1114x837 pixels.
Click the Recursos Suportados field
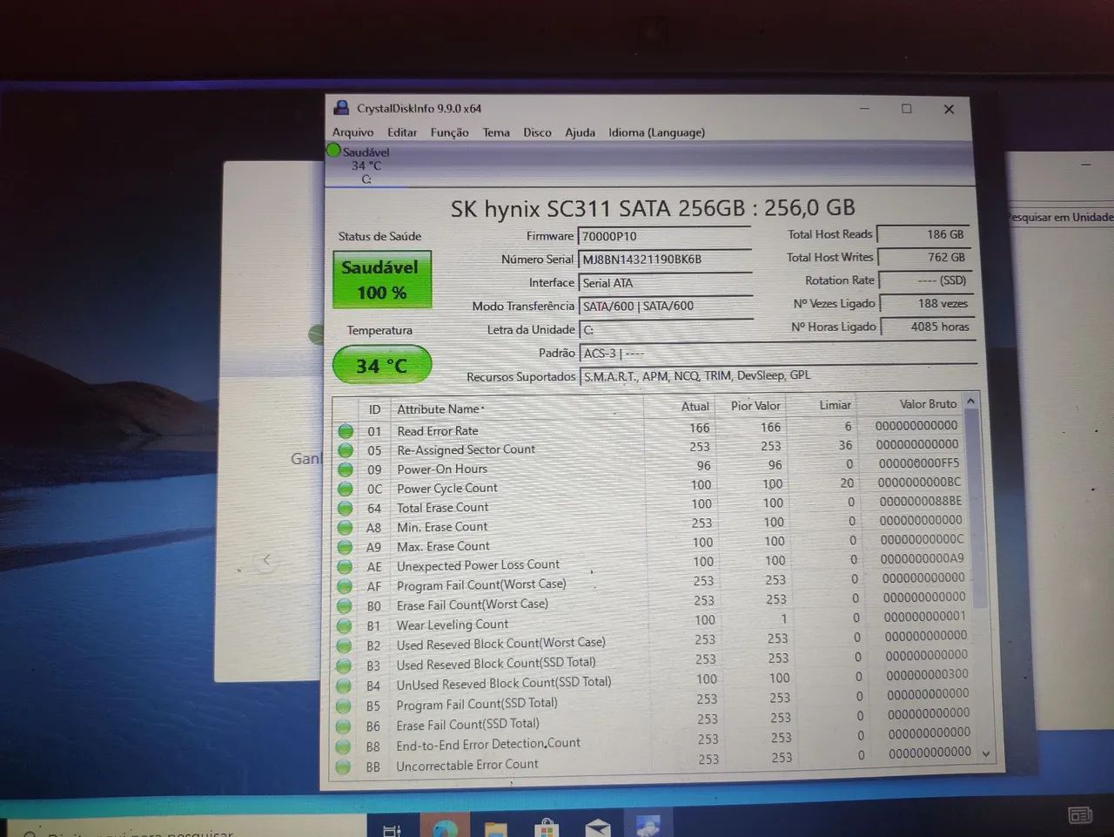pos(779,375)
